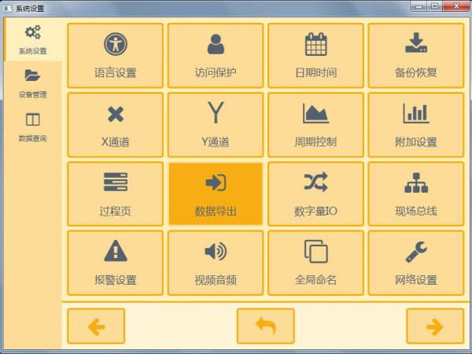Open 数字量IO digital IO tile
The width and height of the screenshot is (472, 354).
pos(315,194)
